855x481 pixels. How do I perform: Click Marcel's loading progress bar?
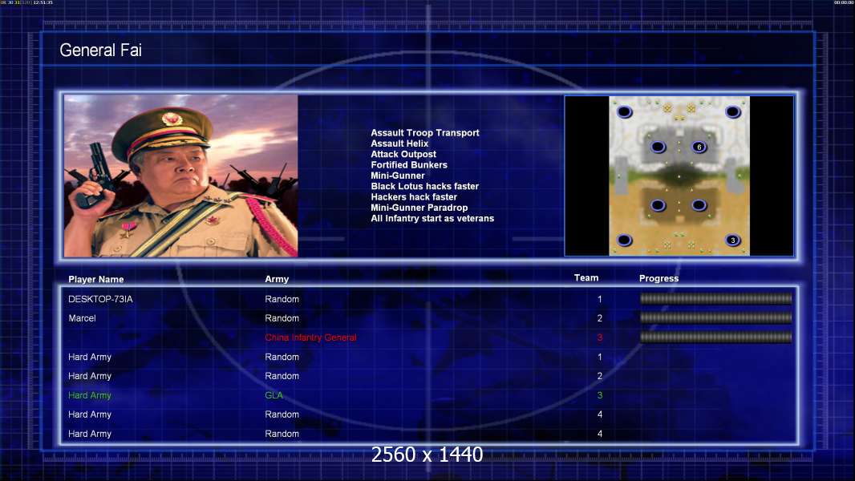coord(715,318)
